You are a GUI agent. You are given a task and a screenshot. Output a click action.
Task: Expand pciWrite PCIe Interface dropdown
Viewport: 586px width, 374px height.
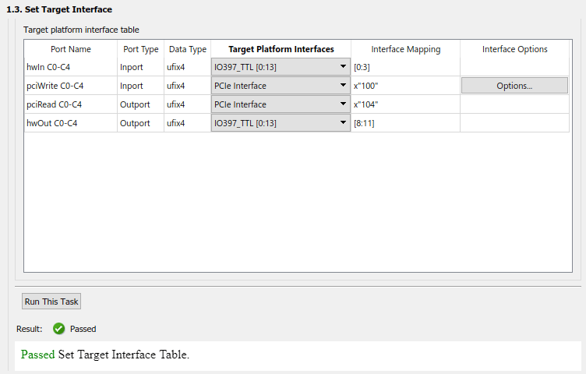281,86
